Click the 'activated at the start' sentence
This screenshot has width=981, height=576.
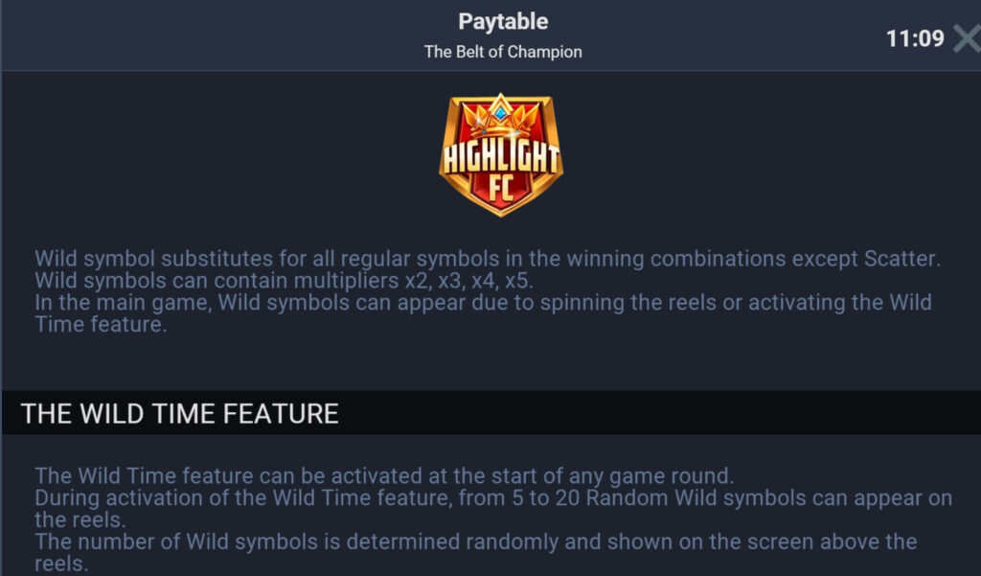384,475
